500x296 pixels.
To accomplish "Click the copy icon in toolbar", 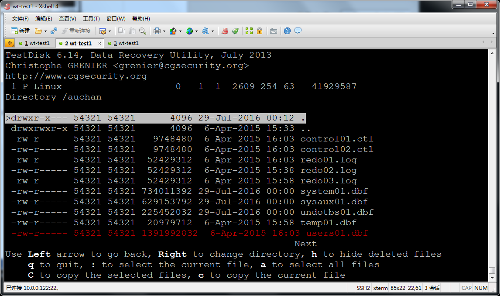I will [x=121, y=31].
